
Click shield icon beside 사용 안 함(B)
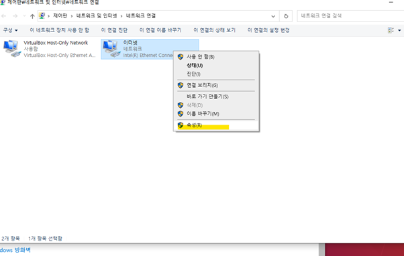[181, 57]
